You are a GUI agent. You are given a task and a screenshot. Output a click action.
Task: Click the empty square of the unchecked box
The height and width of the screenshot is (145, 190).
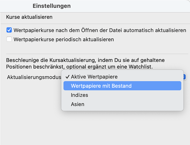click(x=9, y=39)
